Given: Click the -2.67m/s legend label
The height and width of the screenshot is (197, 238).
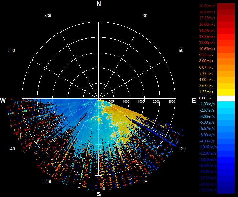Looking at the screenshot, I should pyautogui.click(x=207, y=110).
